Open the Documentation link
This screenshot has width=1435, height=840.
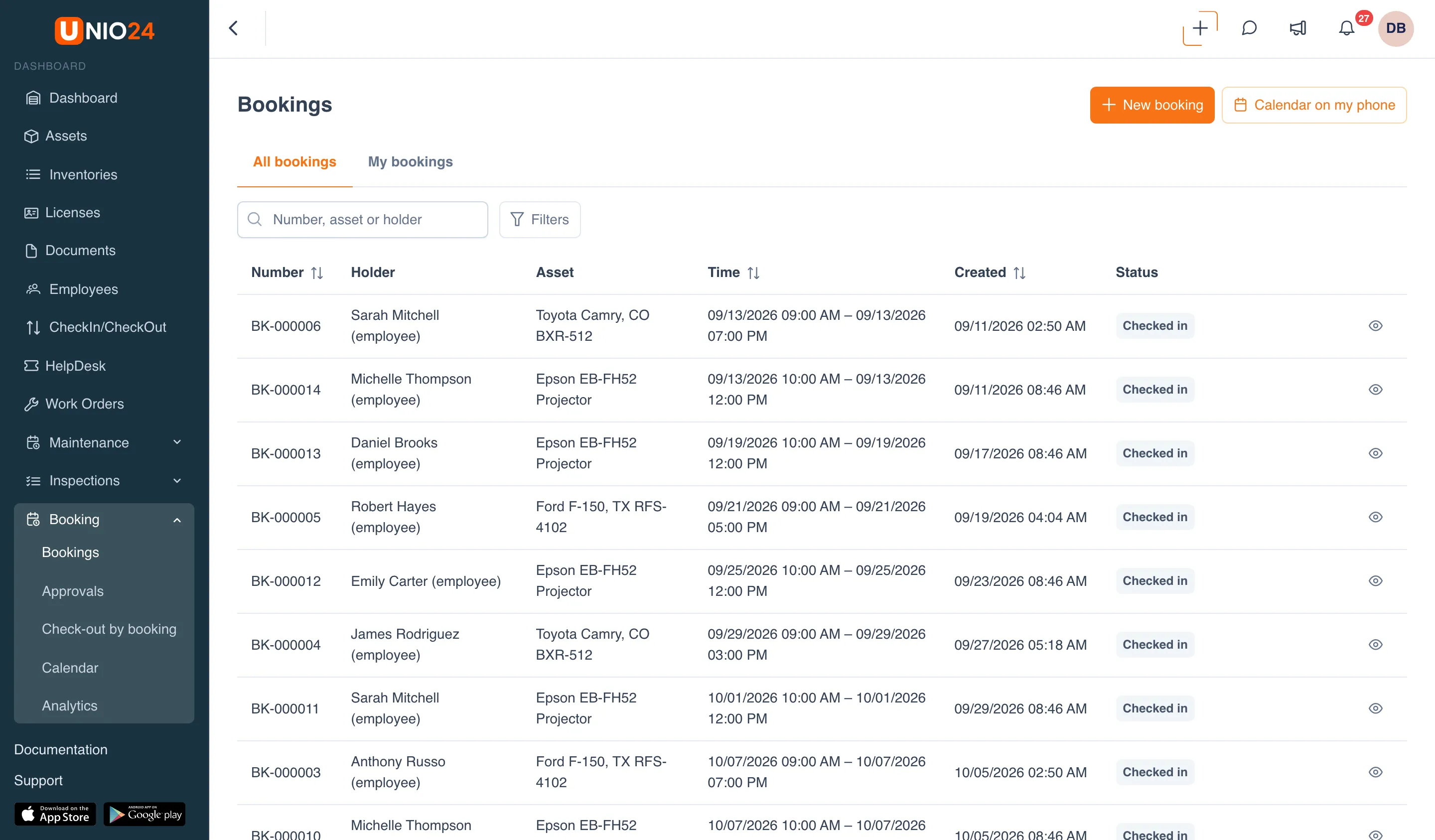pos(60,750)
